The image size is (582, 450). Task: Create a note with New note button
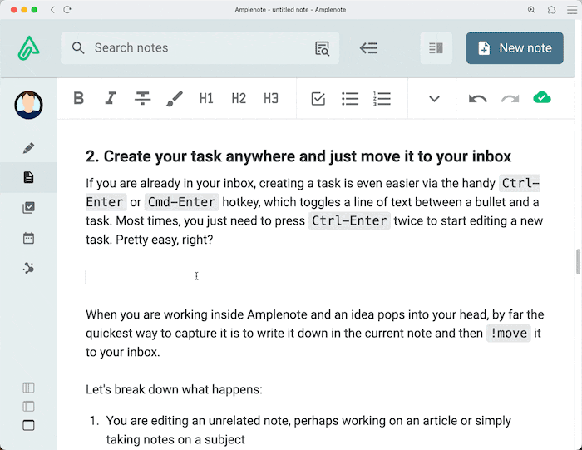click(515, 48)
